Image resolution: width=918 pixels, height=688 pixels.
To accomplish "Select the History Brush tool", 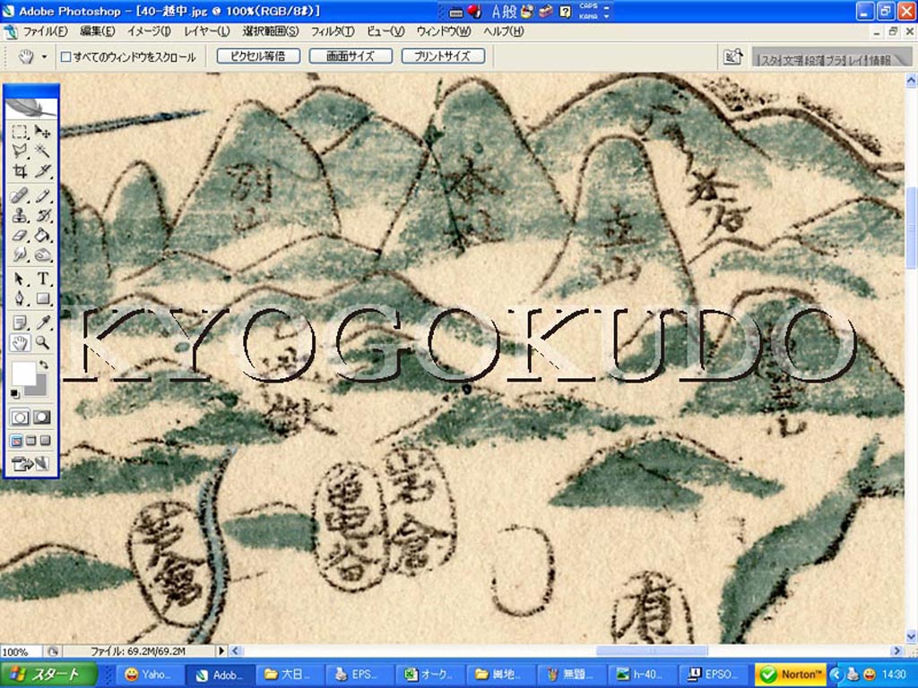I will (x=42, y=215).
